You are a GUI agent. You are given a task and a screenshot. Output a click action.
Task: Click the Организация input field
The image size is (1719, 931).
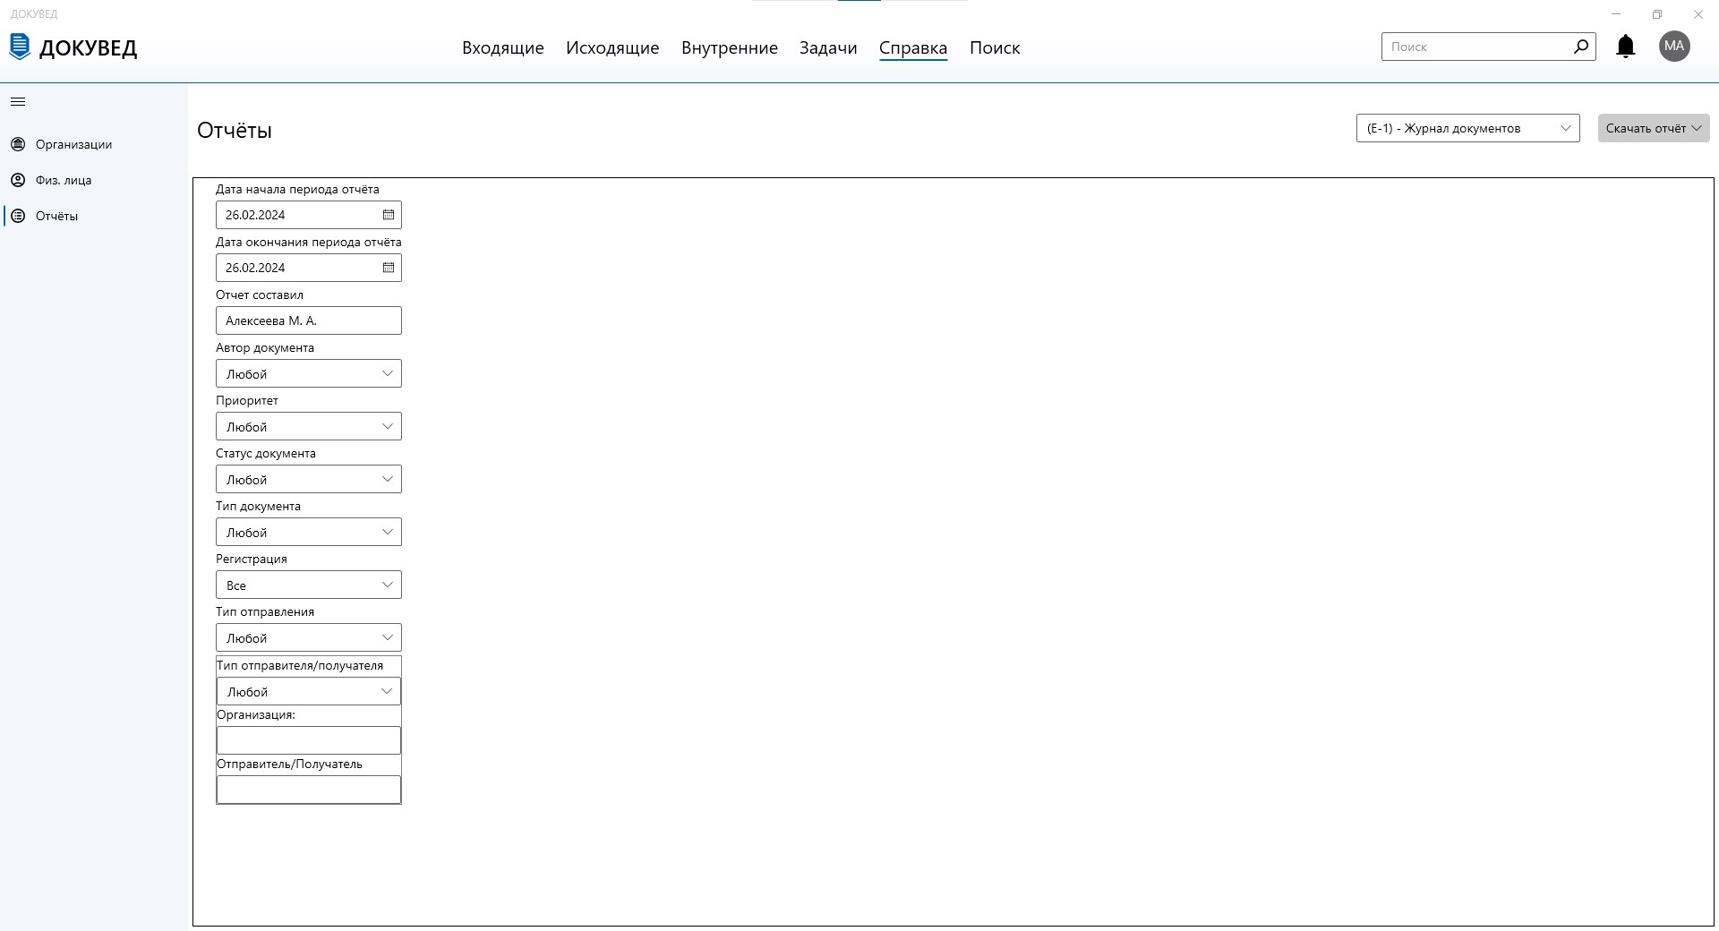pos(309,740)
